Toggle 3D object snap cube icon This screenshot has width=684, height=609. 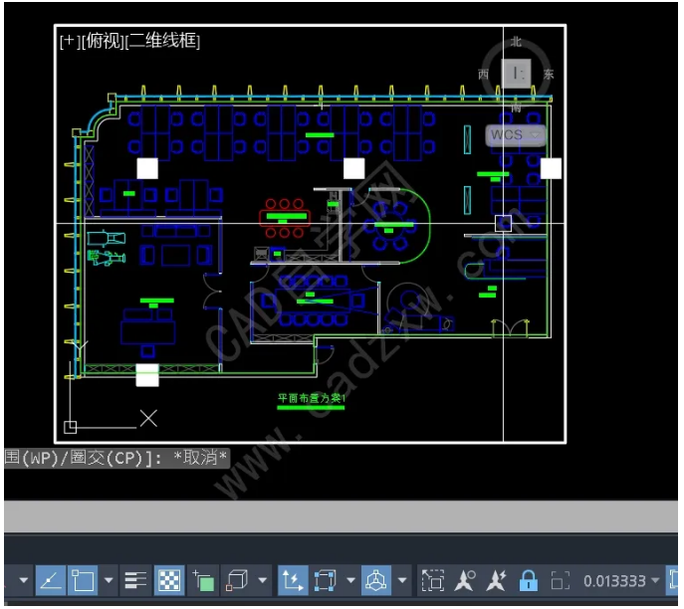point(237,583)
